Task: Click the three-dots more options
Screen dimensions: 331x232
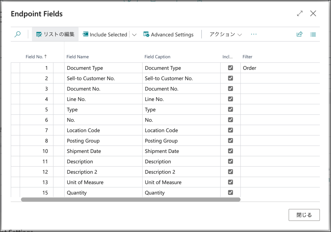Action: (x=254, y=34)
